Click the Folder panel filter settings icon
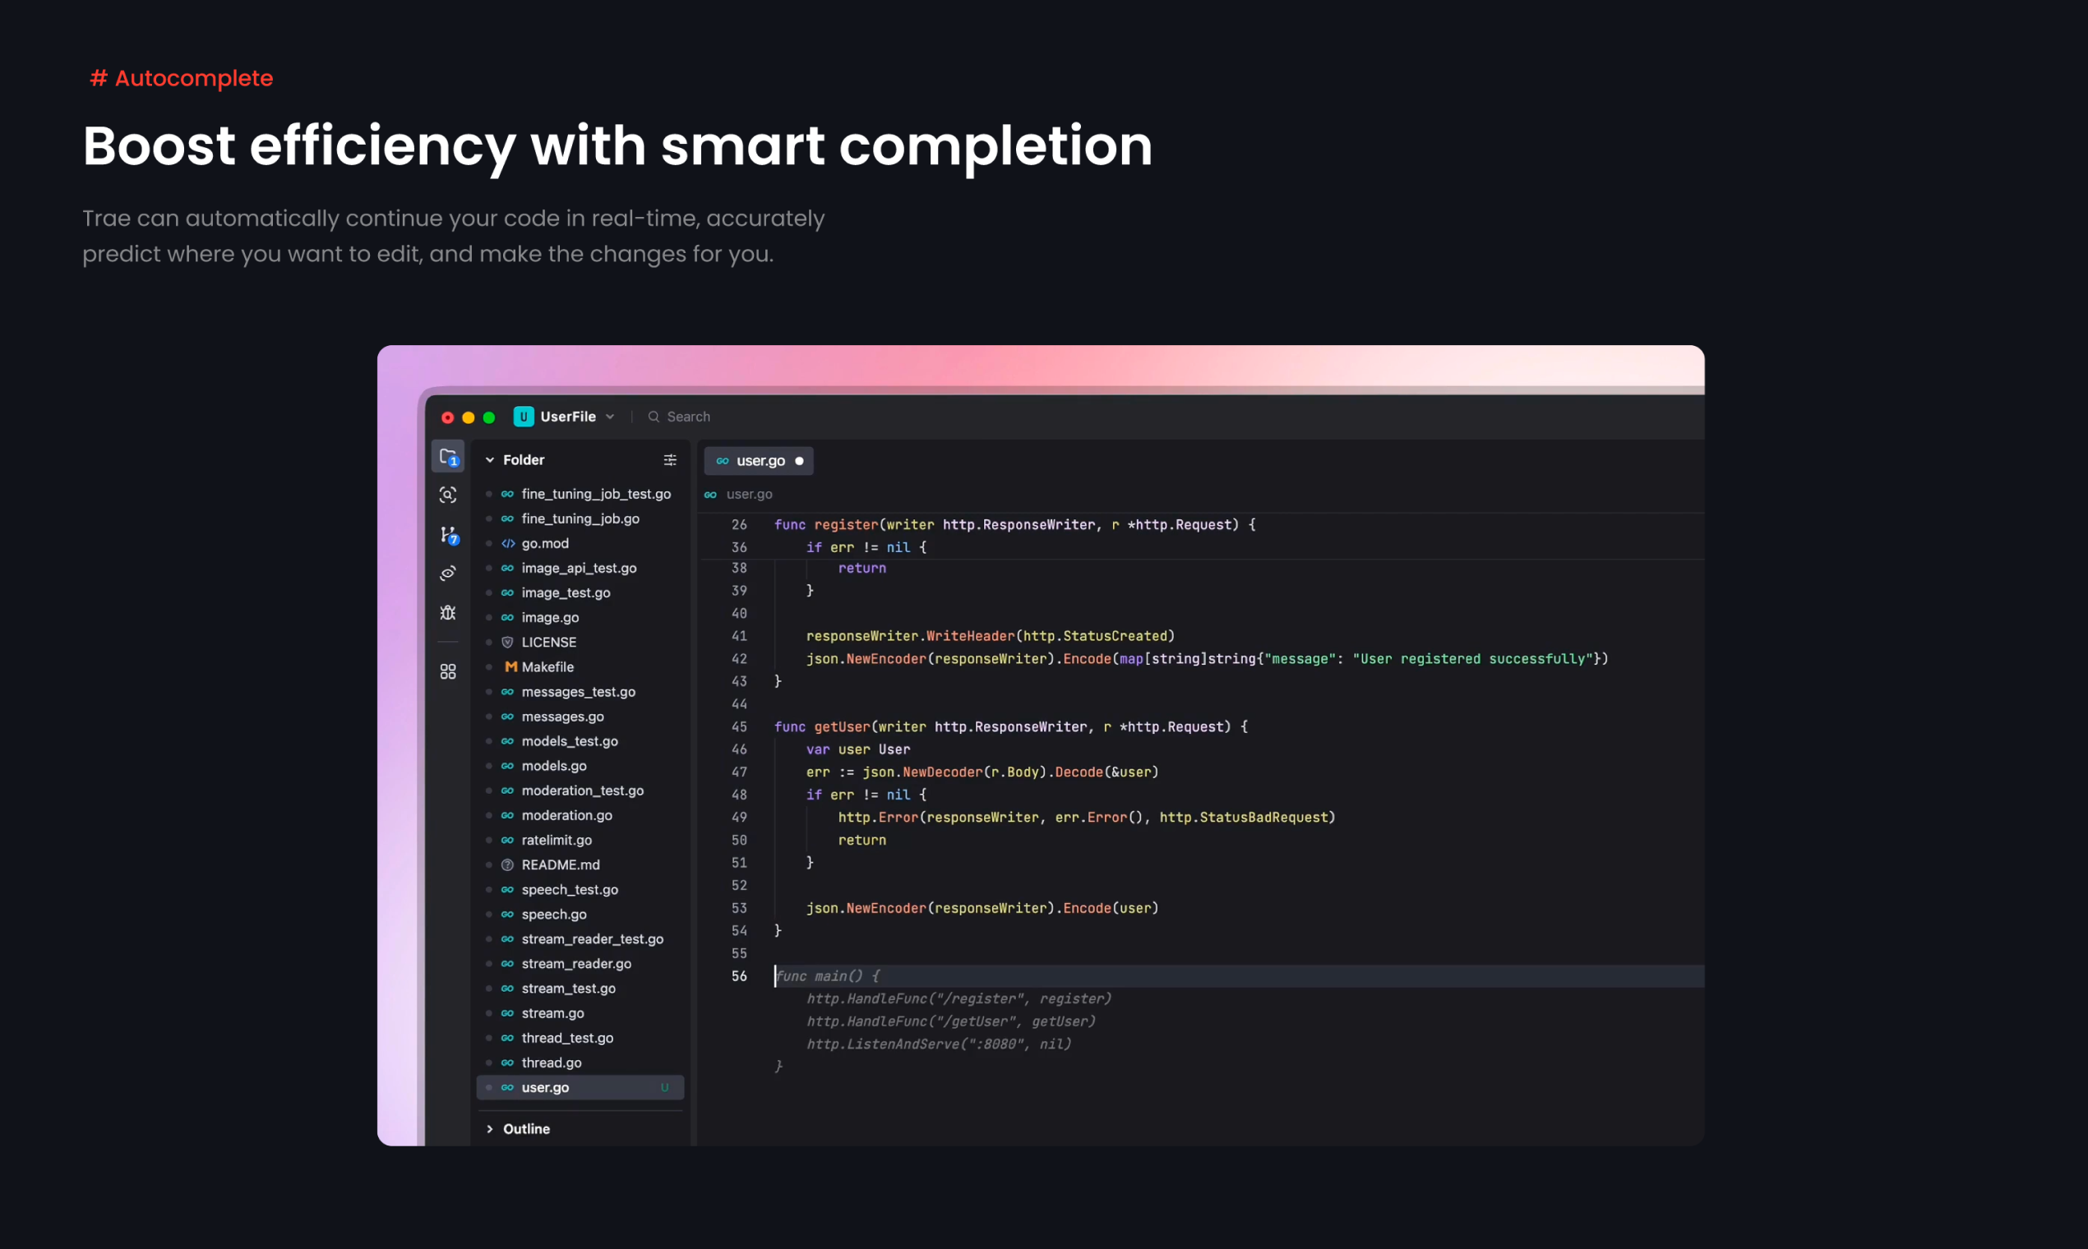 pos(669,460)
